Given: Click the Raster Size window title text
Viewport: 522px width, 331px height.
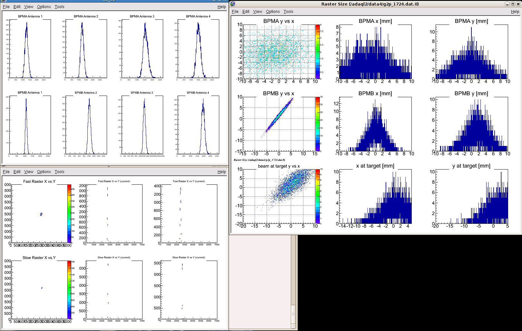Looking at the screenshot, I should pyautogui.click(x=370, y=4).
